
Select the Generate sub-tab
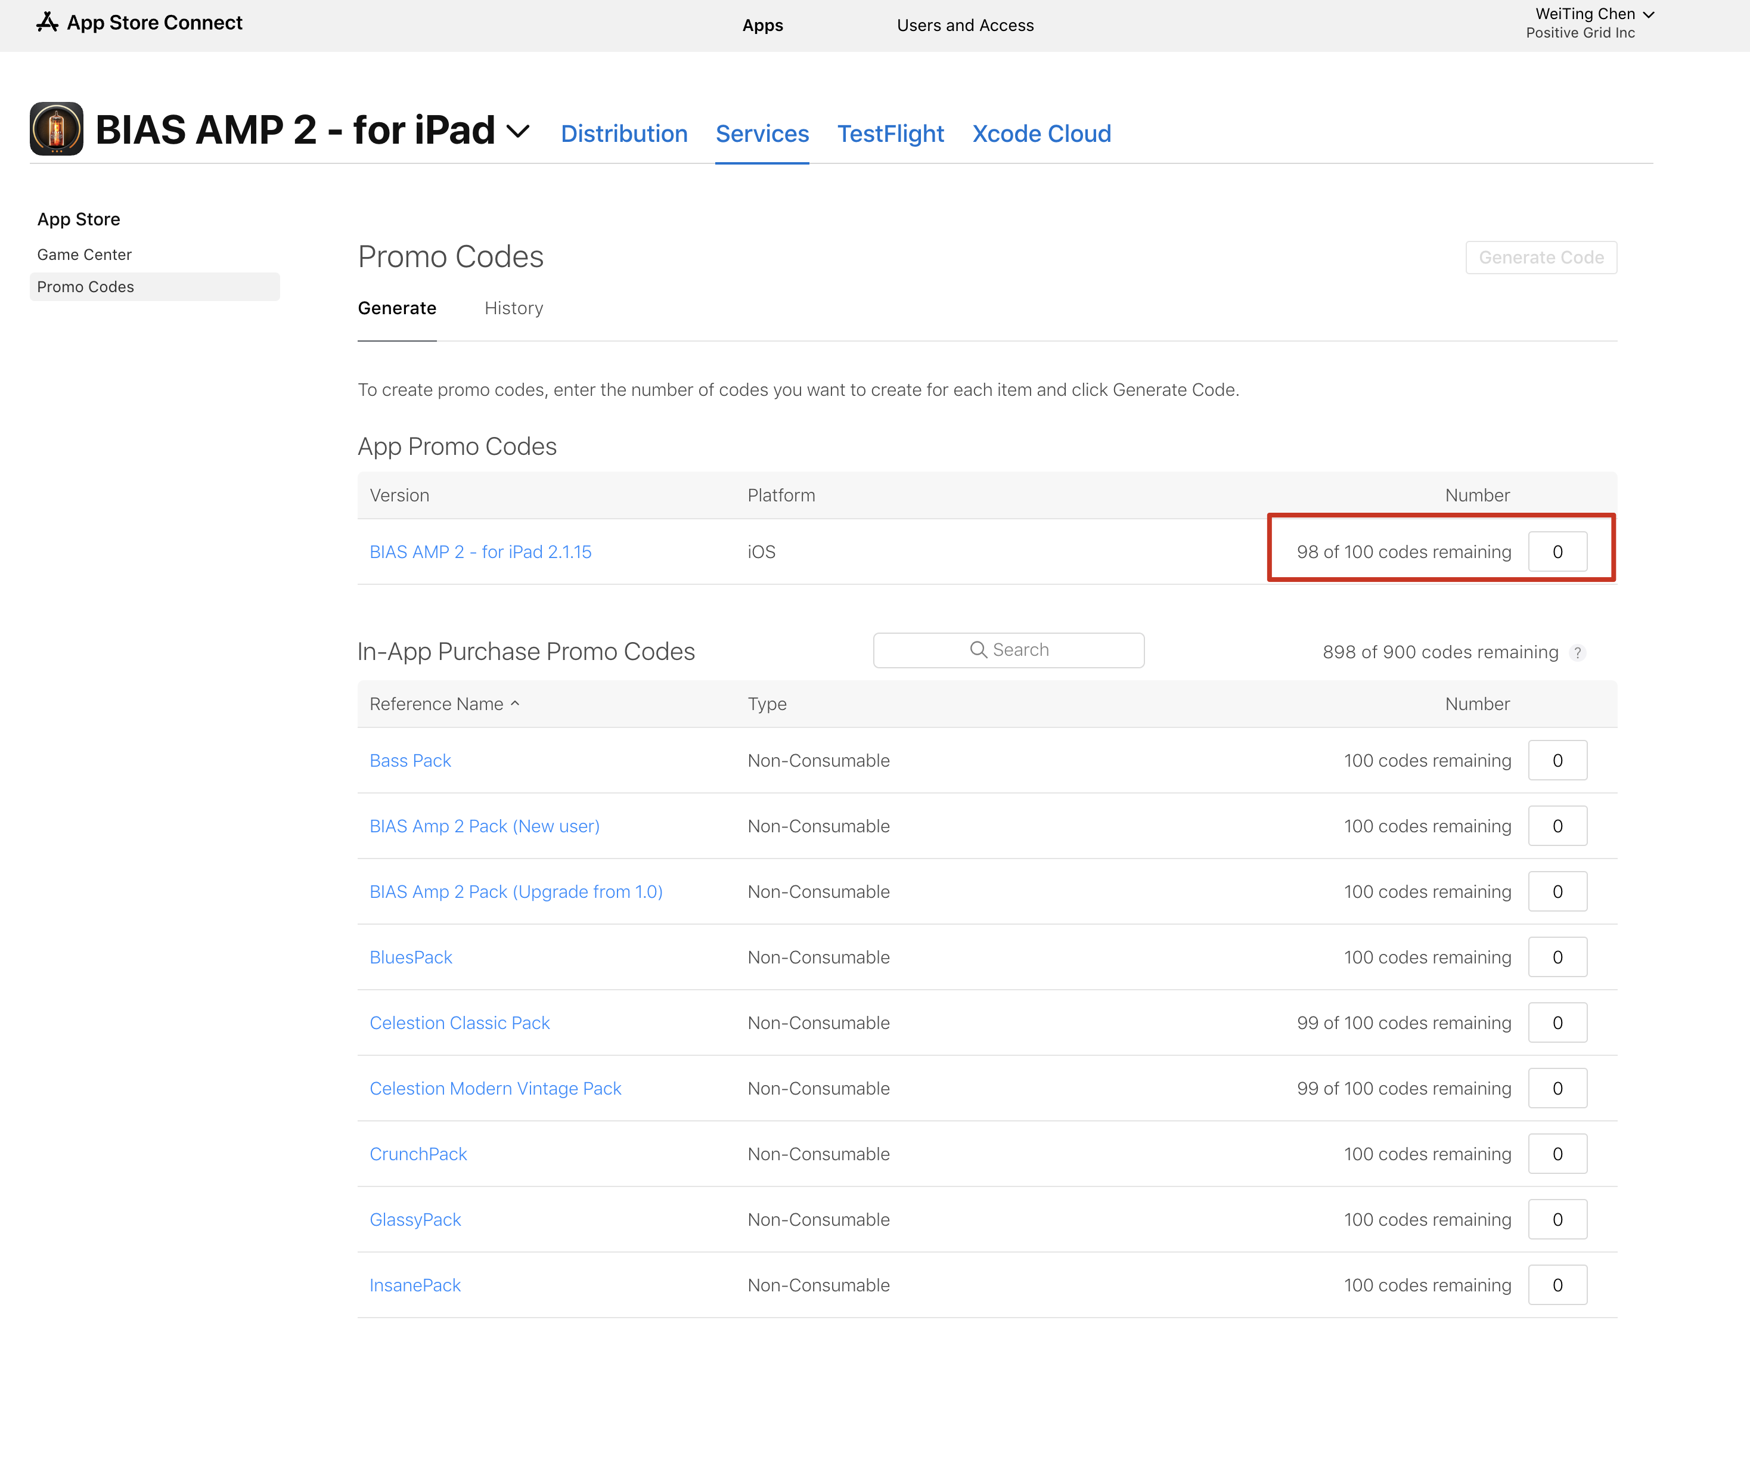pyautogui.click(x=397, y=308)
